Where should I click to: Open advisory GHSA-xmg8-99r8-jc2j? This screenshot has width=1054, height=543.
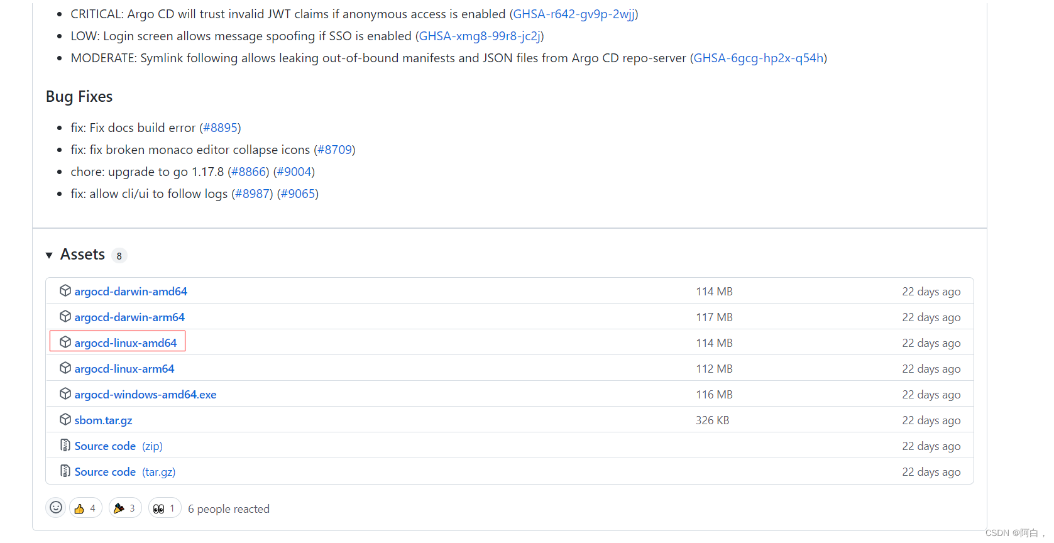point(480,36)
